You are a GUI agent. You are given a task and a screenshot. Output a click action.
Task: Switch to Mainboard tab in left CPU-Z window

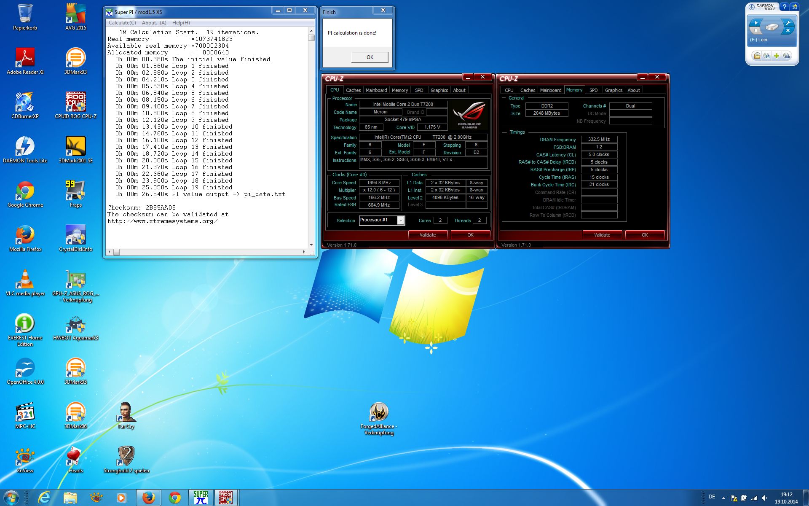tap(376, 90)
